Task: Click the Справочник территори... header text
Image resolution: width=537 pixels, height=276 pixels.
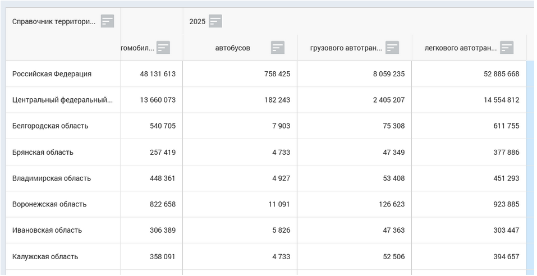Action: pyautogui.click(x=54, y=21)
